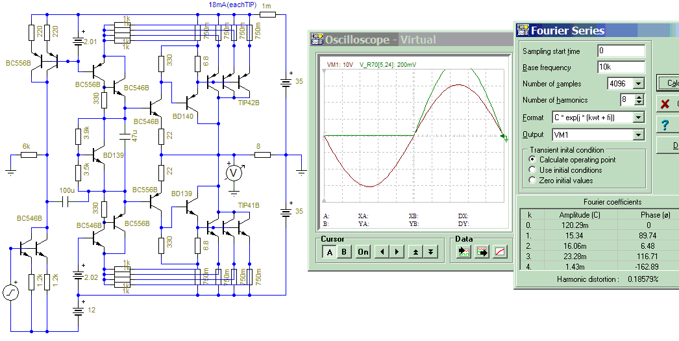Open the diagram window via red-curve icon
Viewport: 679px width, 341px height.
pos(500,252)
